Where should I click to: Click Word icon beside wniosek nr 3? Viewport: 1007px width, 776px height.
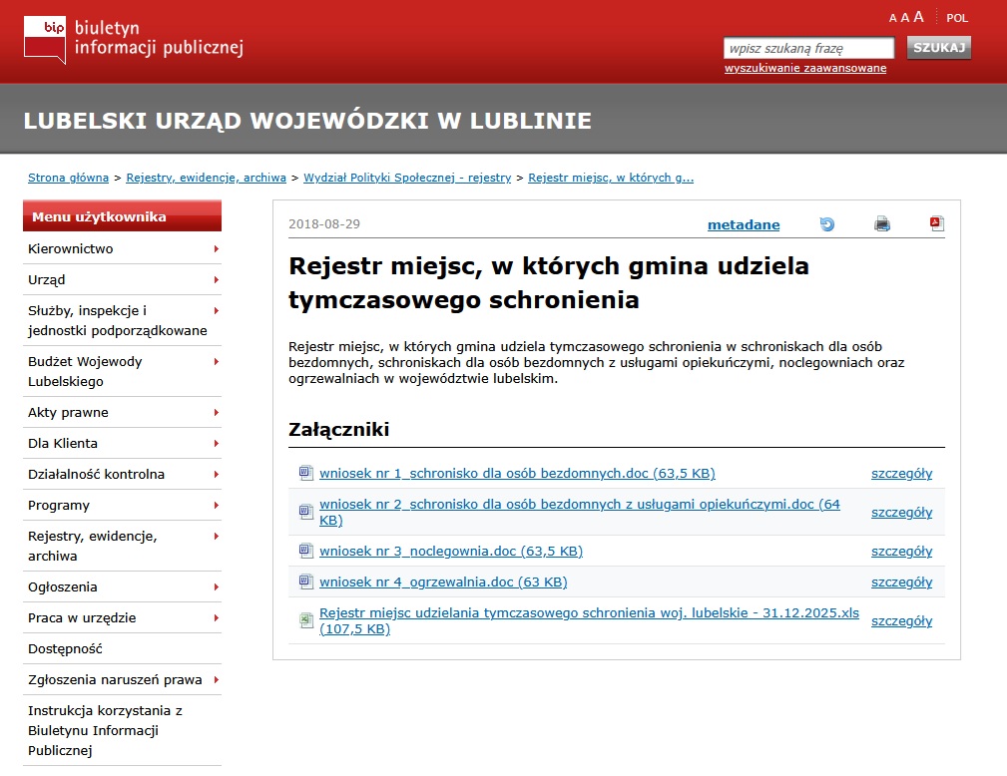pos(306,551)
